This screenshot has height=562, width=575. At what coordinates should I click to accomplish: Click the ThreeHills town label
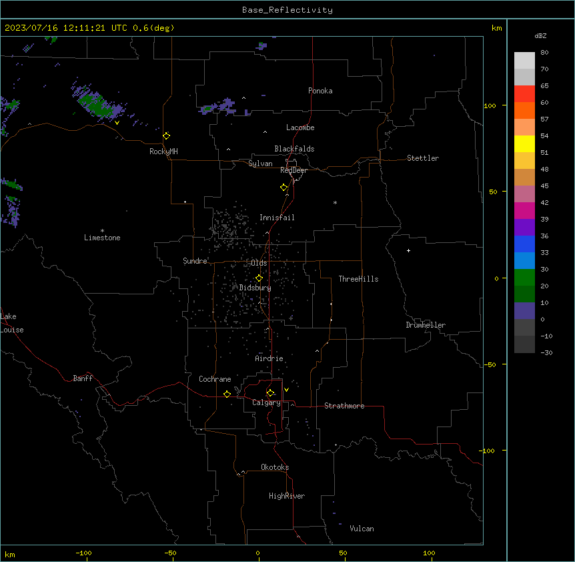[x=358, y=279]
